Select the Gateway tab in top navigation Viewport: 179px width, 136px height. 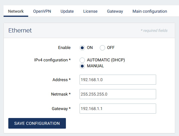(x=115, y=12)
